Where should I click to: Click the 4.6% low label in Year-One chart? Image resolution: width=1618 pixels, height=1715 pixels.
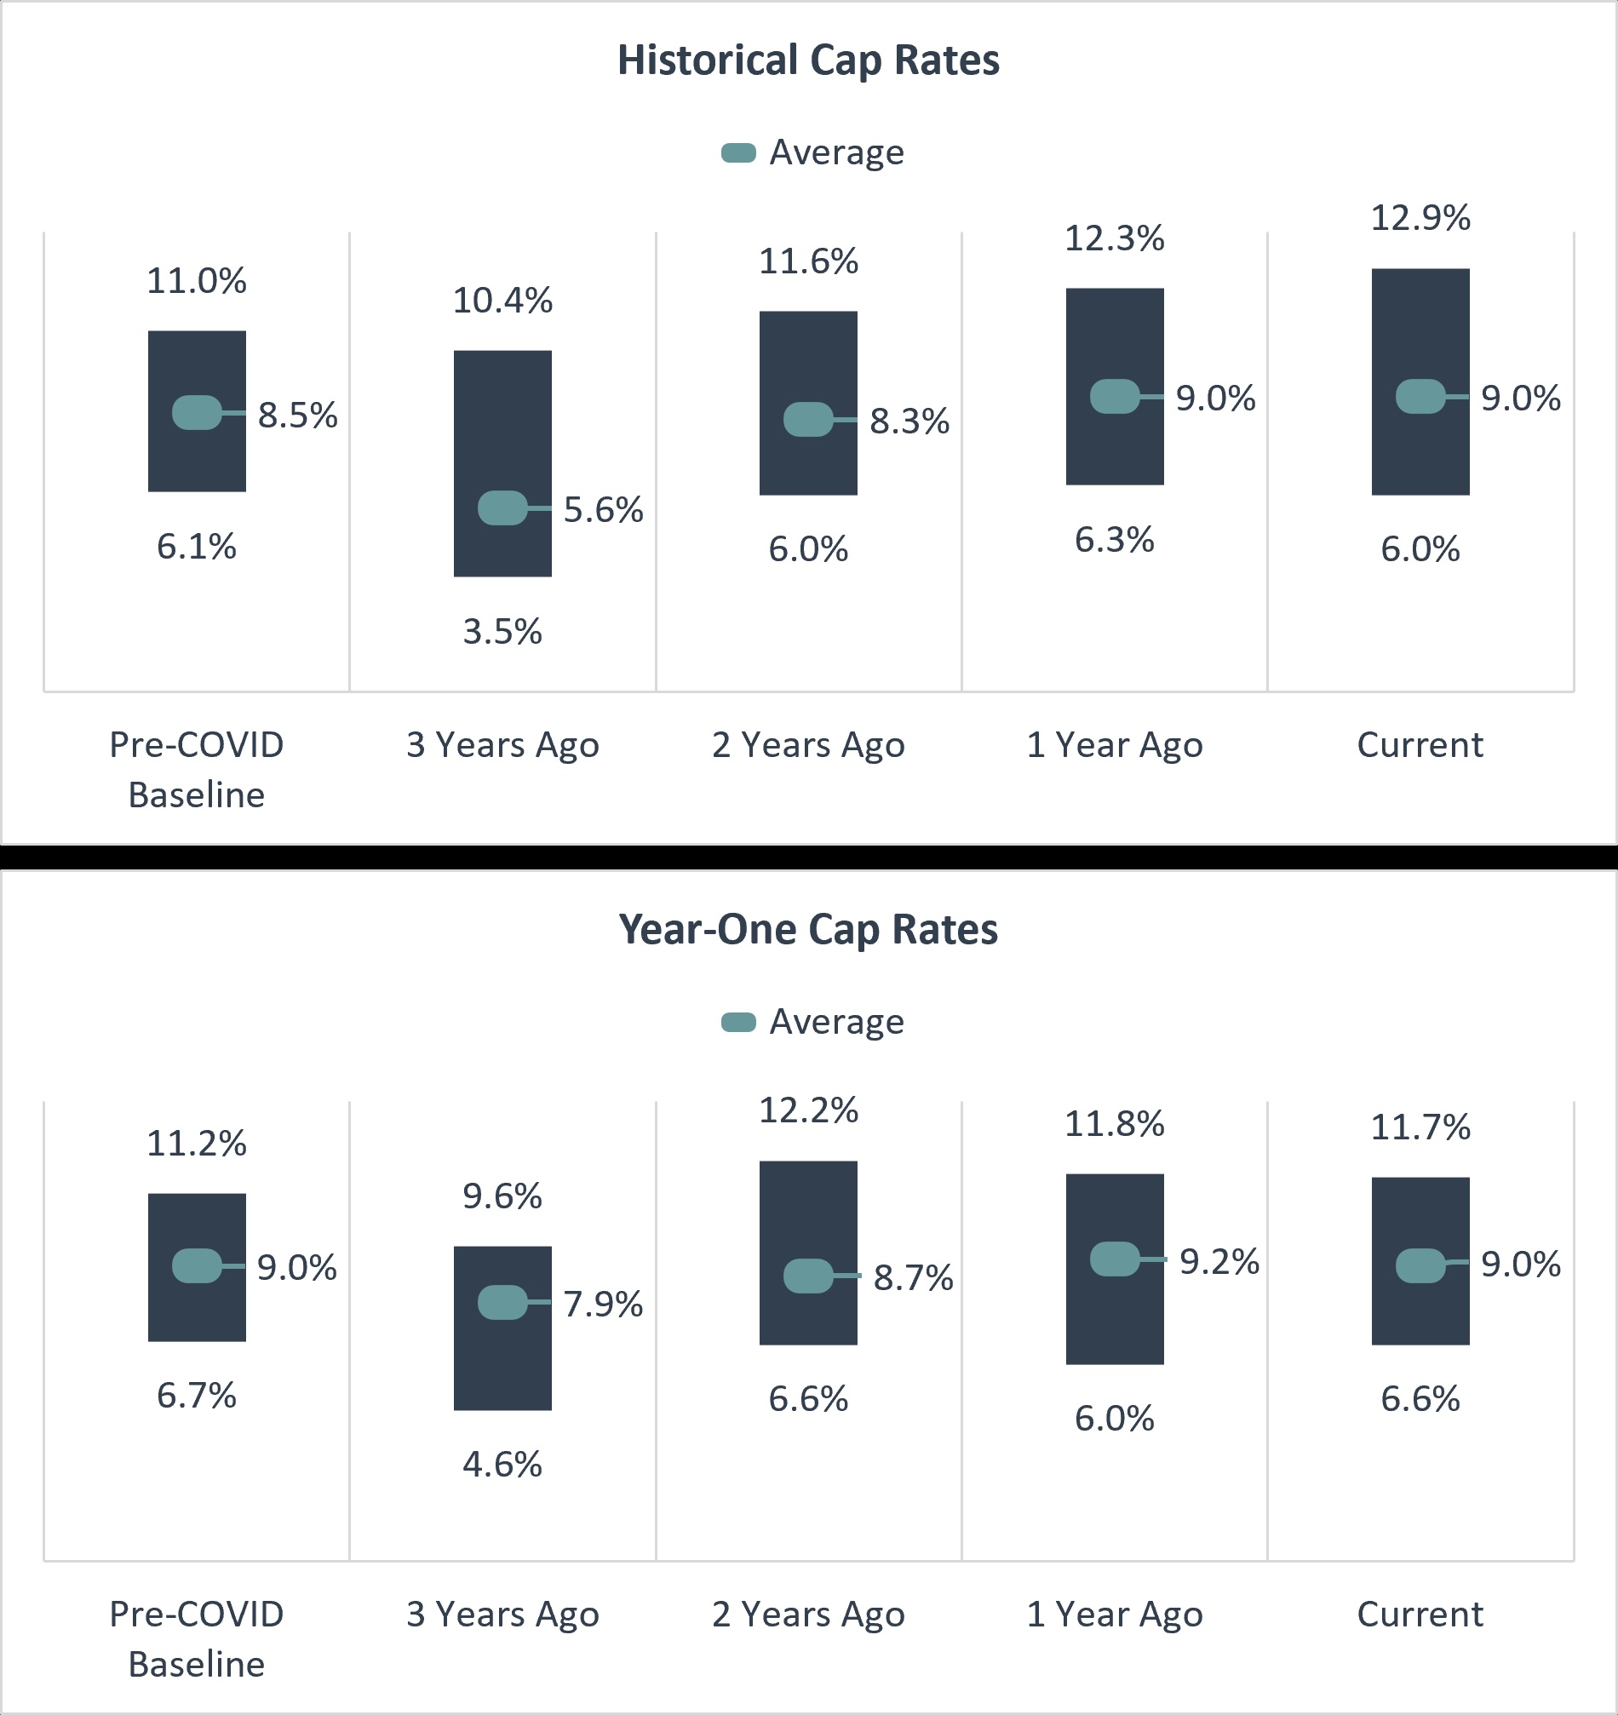click(x=502, y=1465)
